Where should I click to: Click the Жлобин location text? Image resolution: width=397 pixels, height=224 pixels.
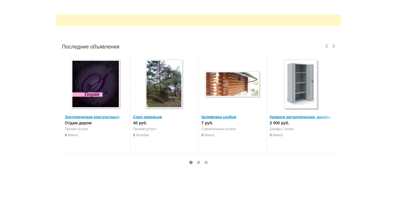point(142,135)
